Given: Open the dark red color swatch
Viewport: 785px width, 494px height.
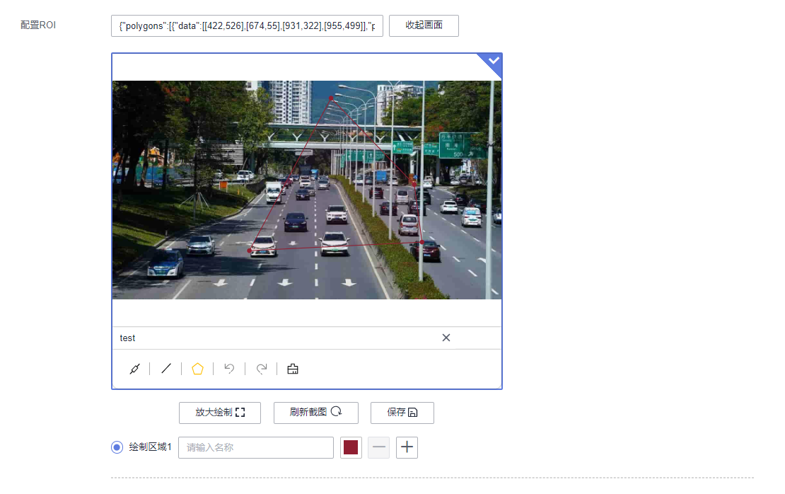Looking at the screenshot, I should [351, 447].
